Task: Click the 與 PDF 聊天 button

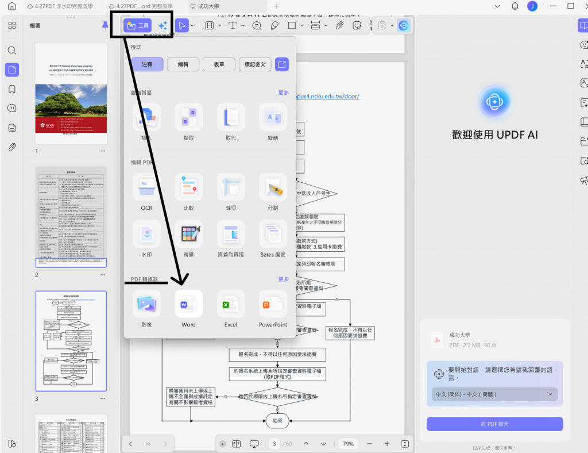Action: pos(494,424)
